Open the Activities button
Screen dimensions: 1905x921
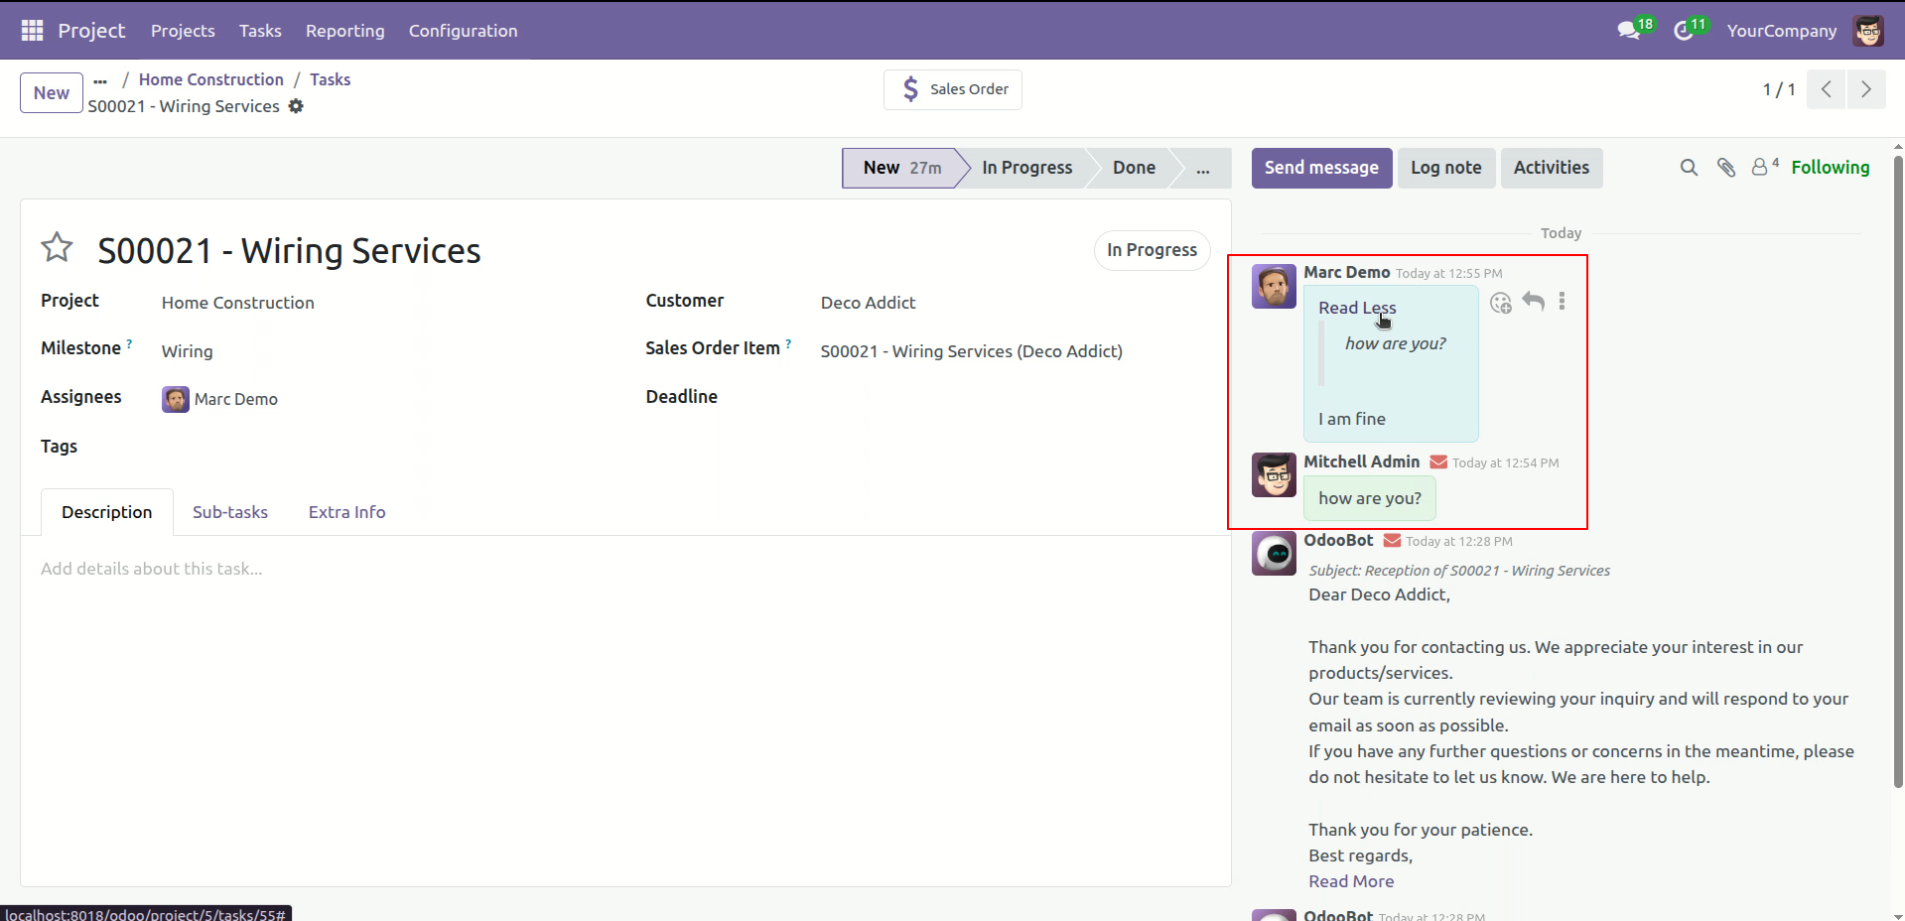1552,168
